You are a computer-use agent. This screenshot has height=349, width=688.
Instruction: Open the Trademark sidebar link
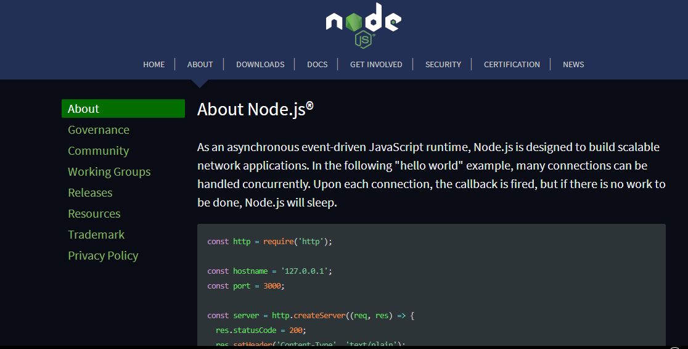(x=96, y=235)
